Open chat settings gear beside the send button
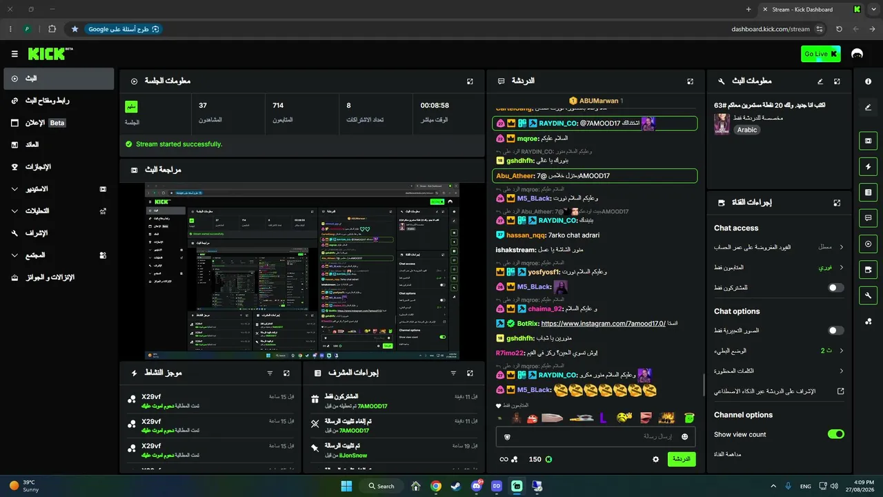Image resolution: width=883 pixels, height=497 pixels. [x=656, y=459]
